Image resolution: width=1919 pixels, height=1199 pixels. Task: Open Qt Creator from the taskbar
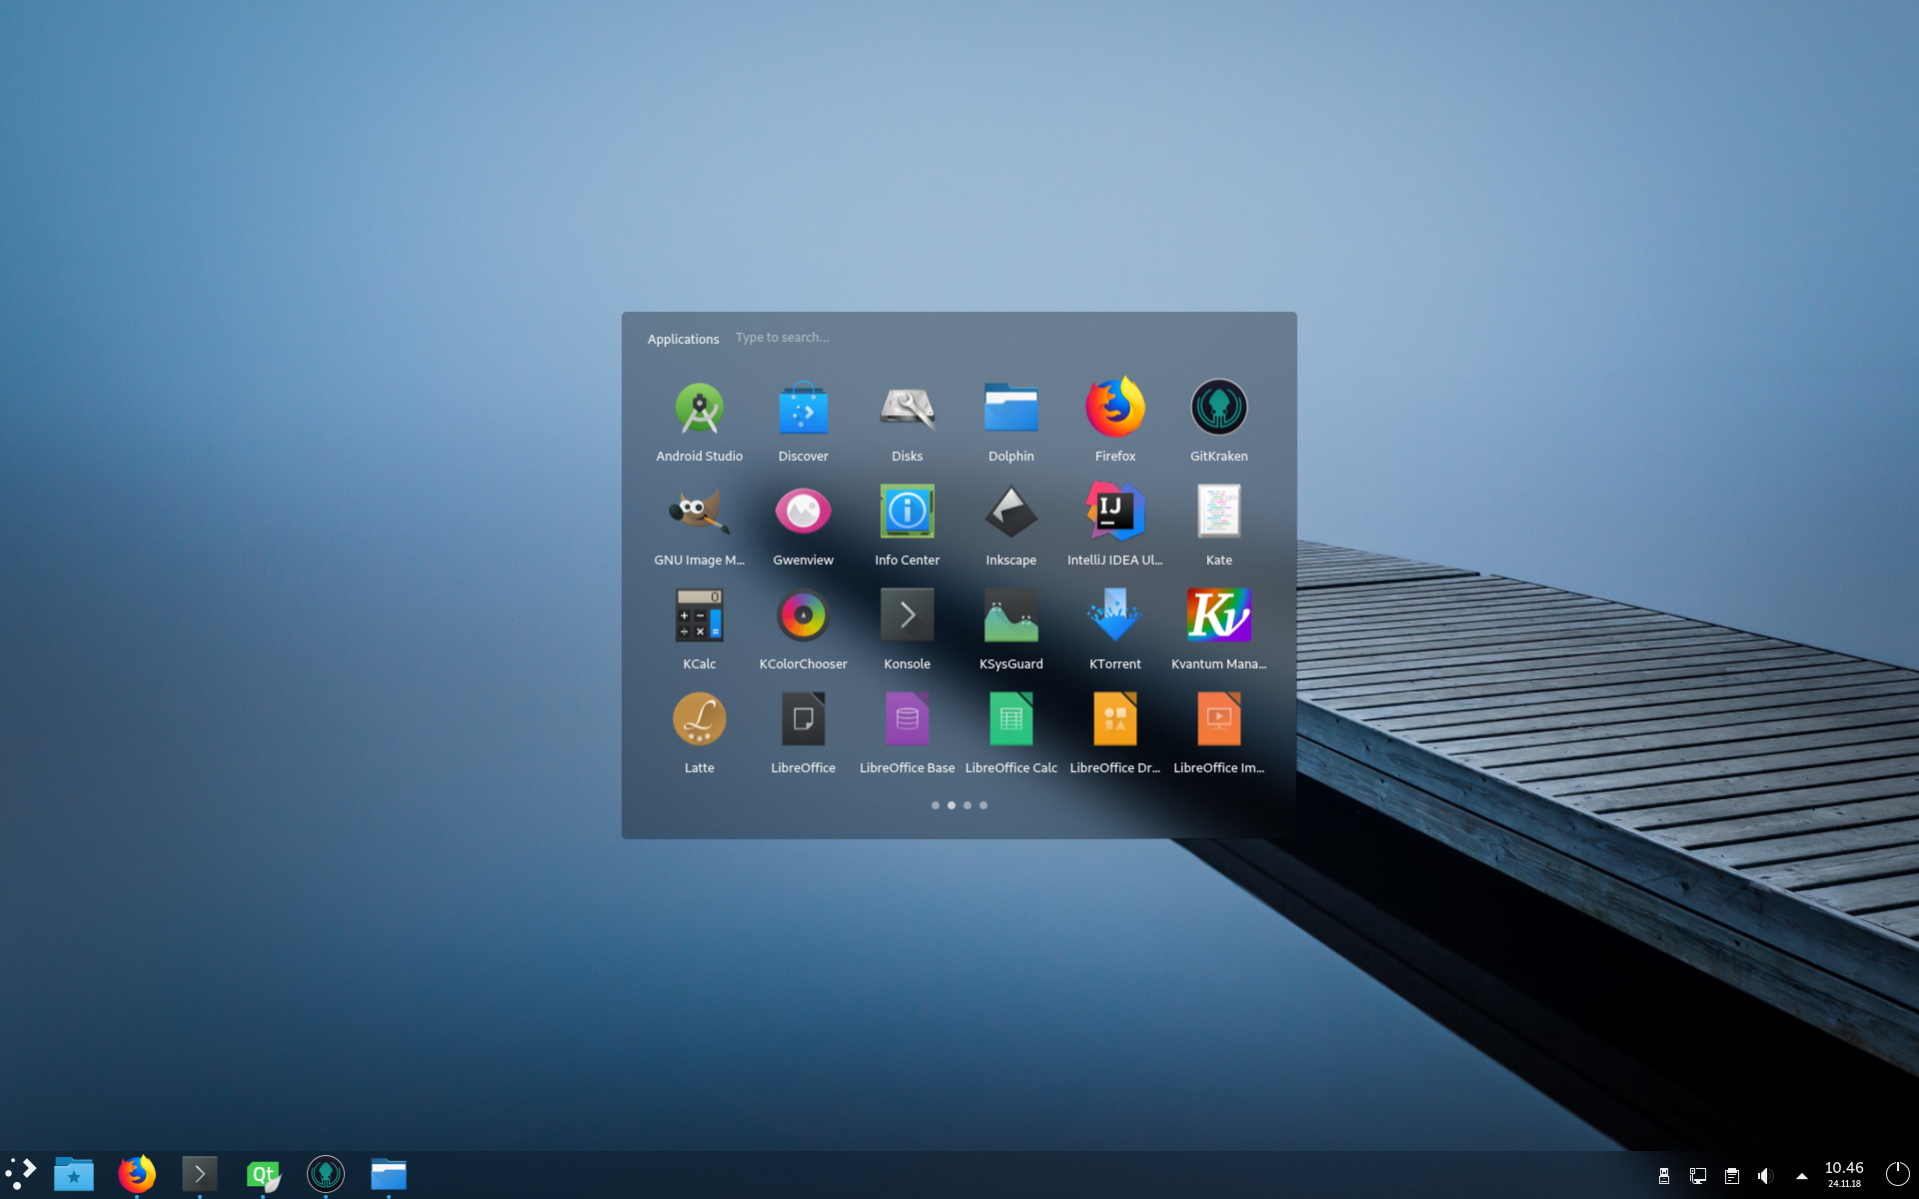pos(263,1174)
